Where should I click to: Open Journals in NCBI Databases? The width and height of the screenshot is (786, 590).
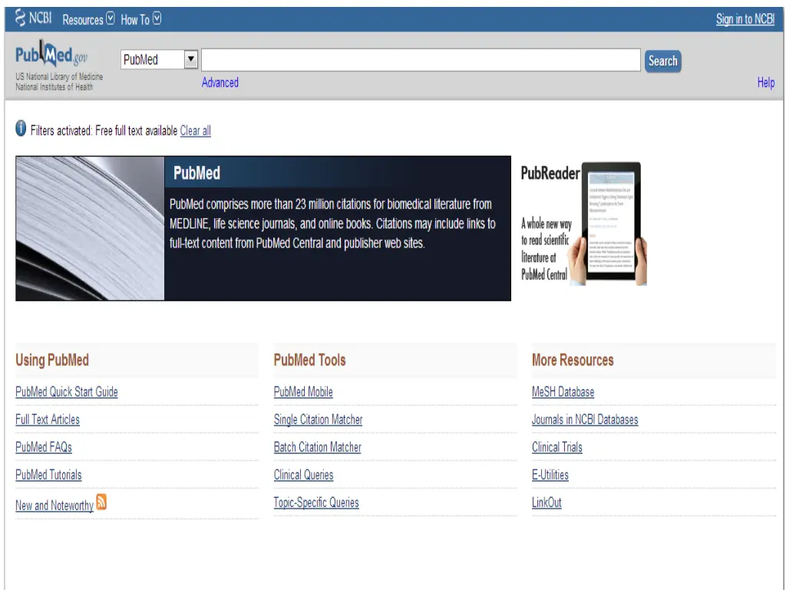pyautogui.click(x=585, y=419)
